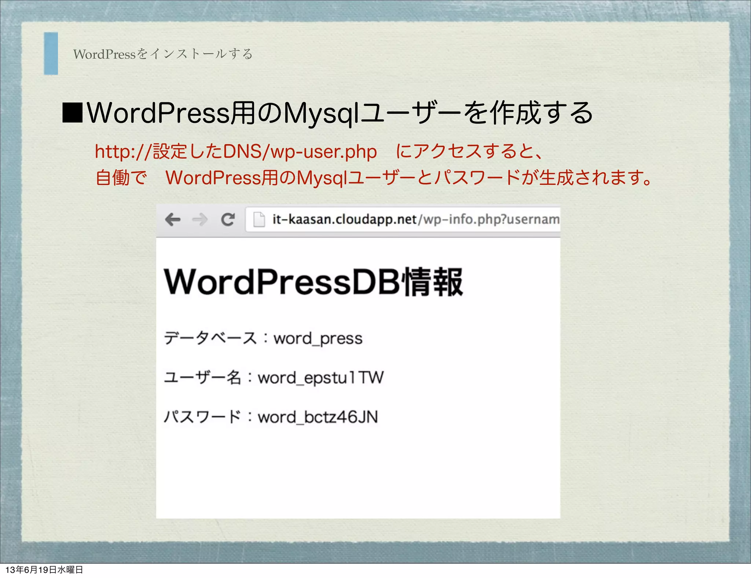Click the red http://設定したDNS/wp-user.php text
Image resolution: width=751 pixels, height=578 pixels.
[236, 151]
